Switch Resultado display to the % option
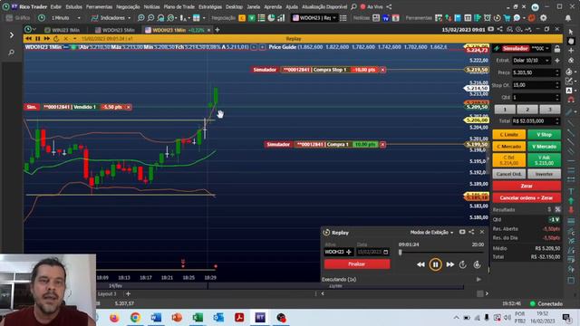This screenshot has width=580, height=326. click(557, 209)
